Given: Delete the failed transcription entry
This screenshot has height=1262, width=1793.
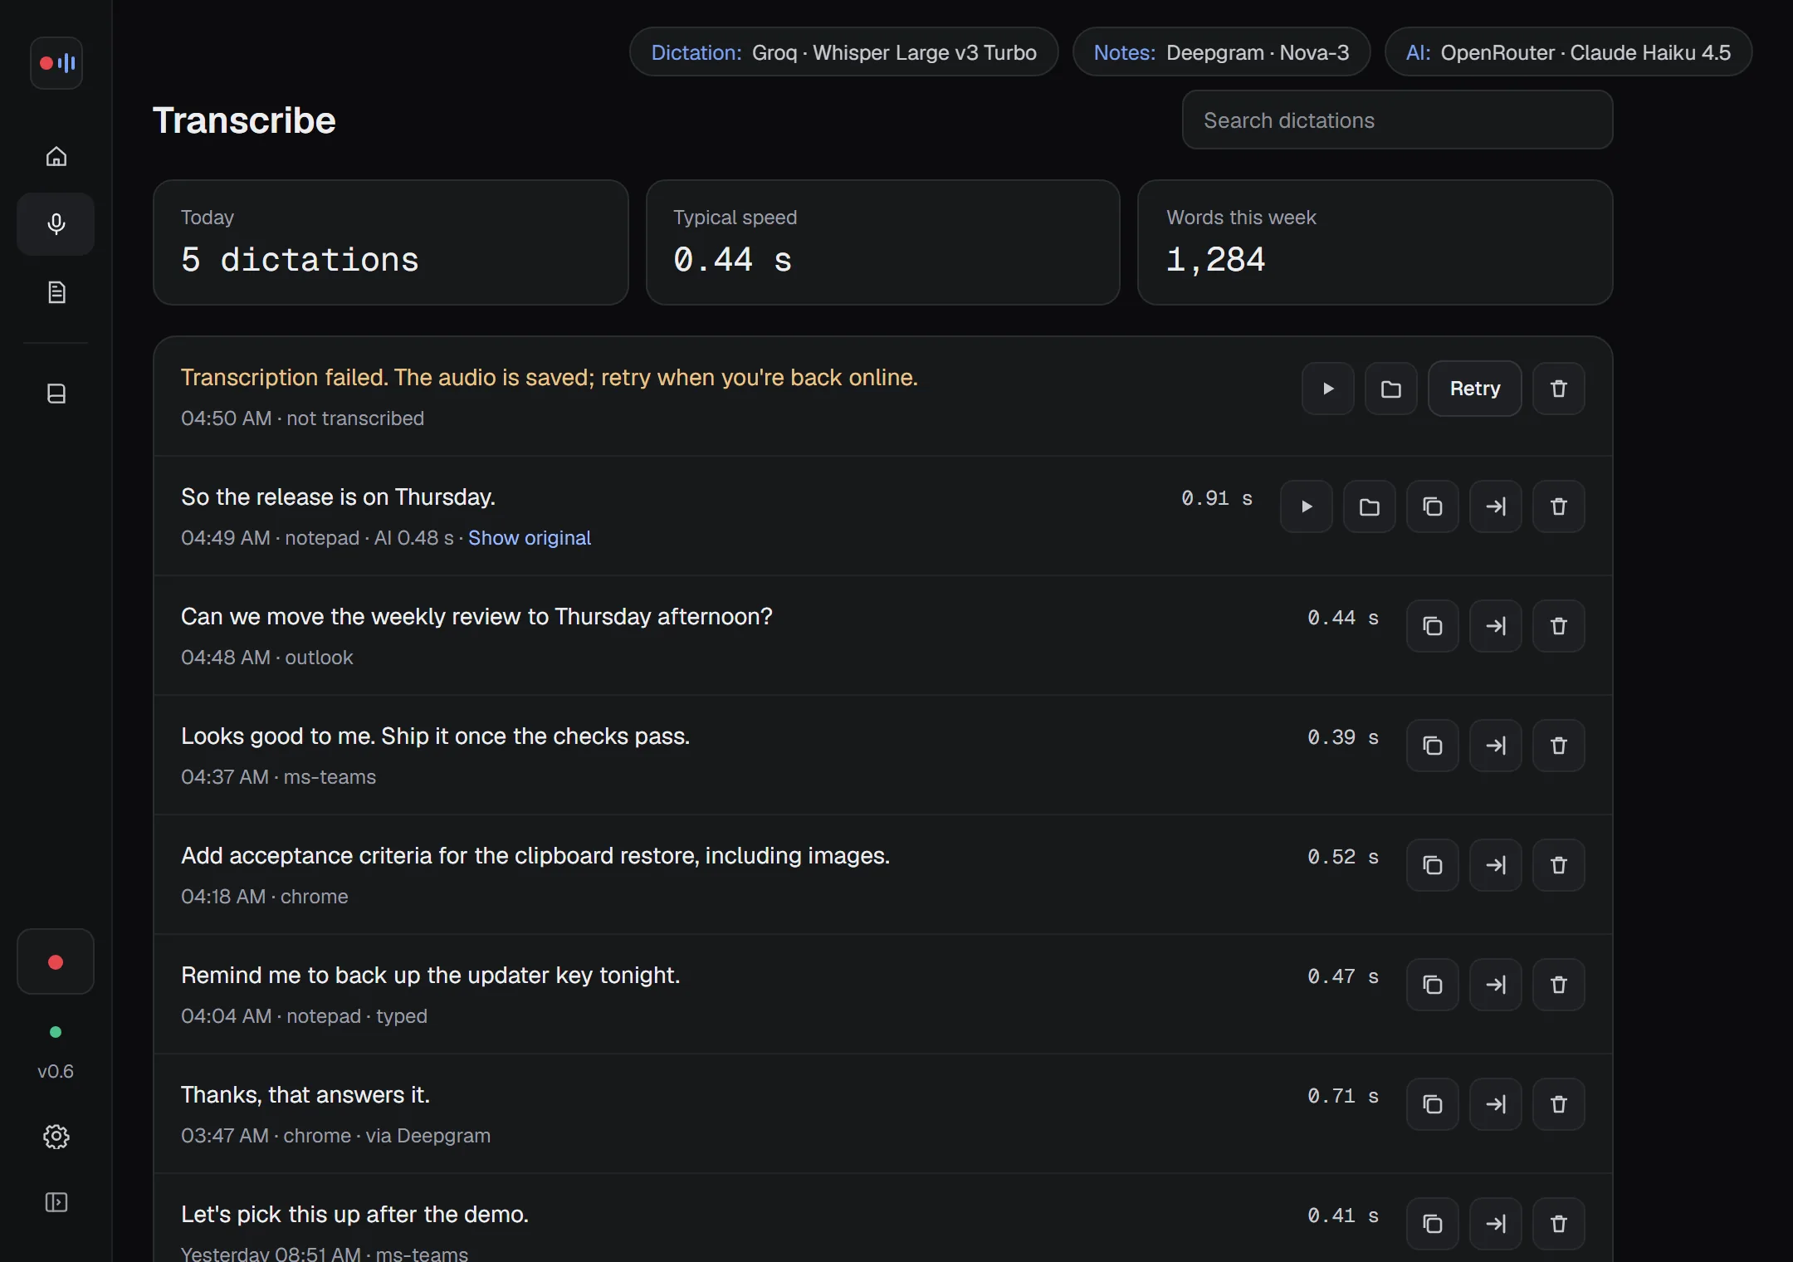Looking at the screenshot, I should click(1559, 389).
